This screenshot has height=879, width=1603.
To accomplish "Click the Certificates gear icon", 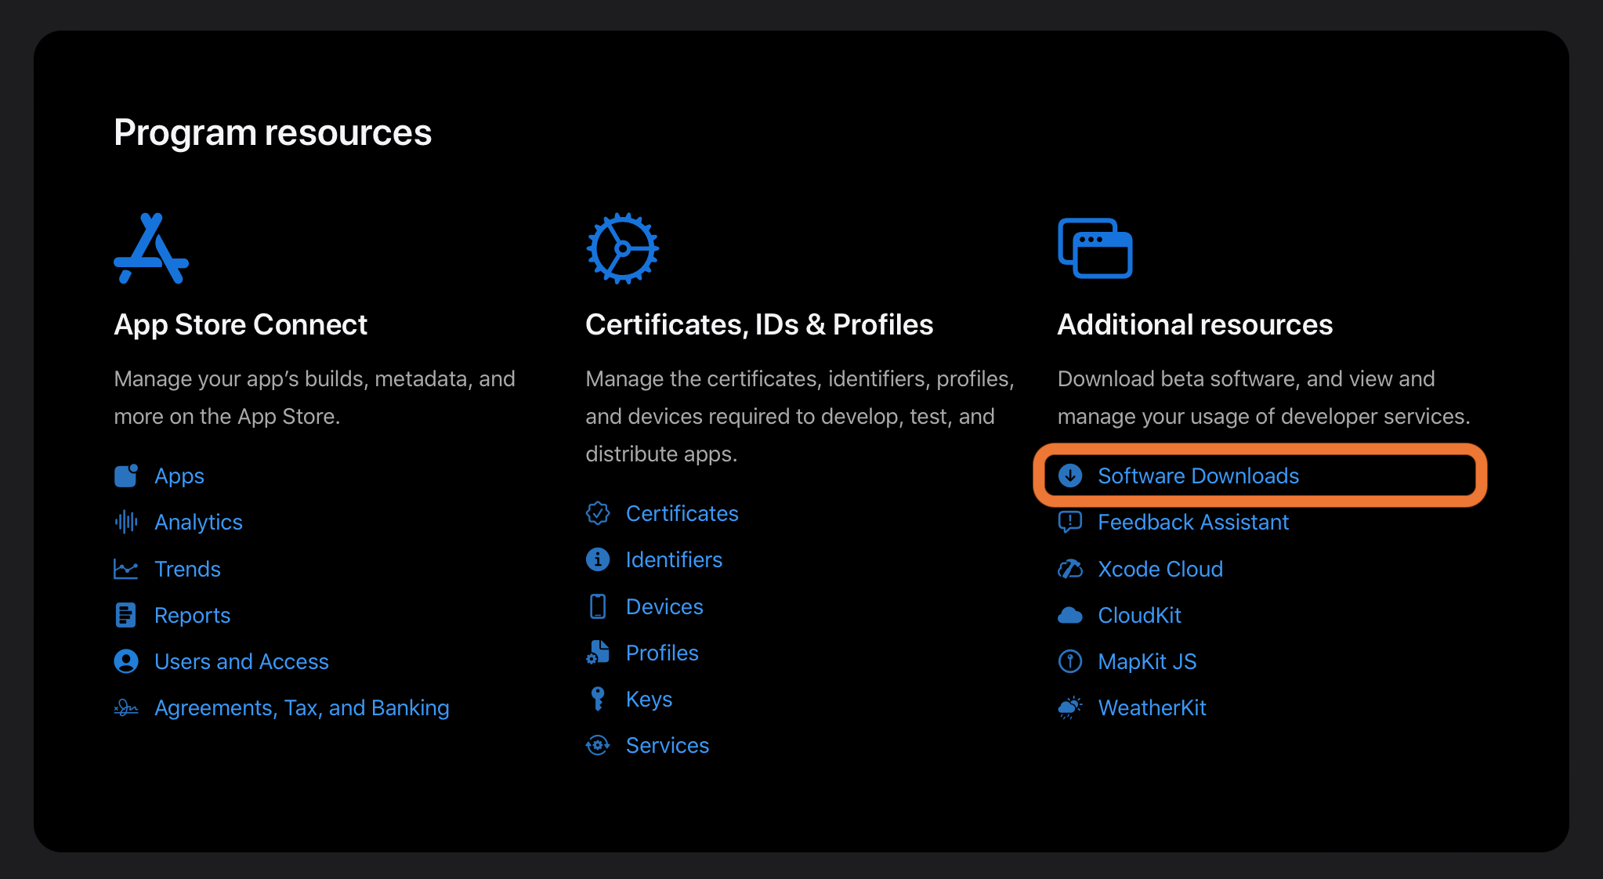I will click(622, 248).
